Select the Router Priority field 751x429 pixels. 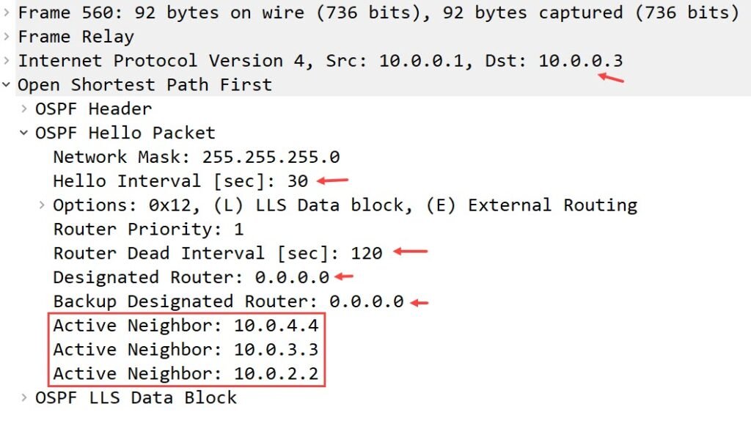click(147, 230)
